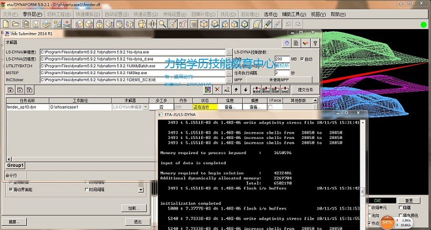This screenshot has width=431, height=230.
Task: Open the 帮助(H) menu
Action: coord(338,15)
